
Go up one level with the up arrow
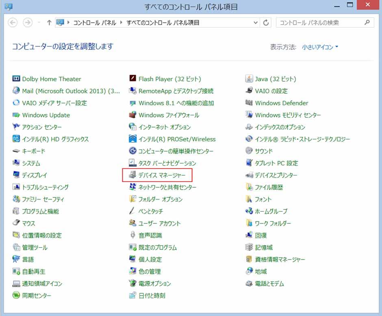pyautogui.click(x=49, y=23)
